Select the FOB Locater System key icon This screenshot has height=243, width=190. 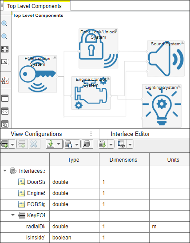coord(38,74)
